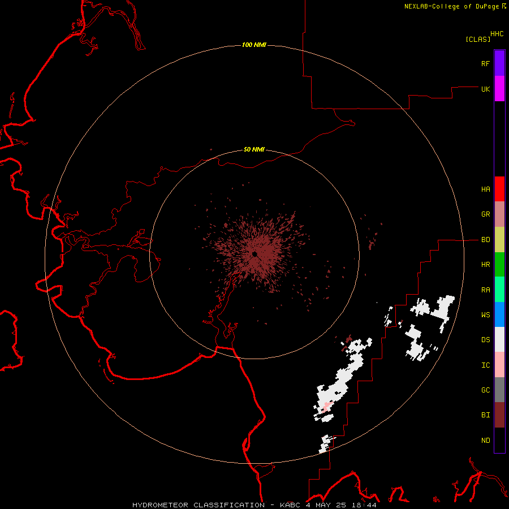Click the RF purple legend color swatch
The image size is (509, 509).
499,63
